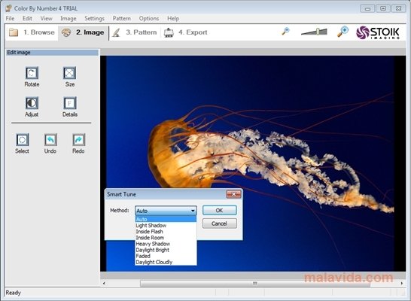
Task: Collapse the Method dropdown arrow
Action: point(193,211)
